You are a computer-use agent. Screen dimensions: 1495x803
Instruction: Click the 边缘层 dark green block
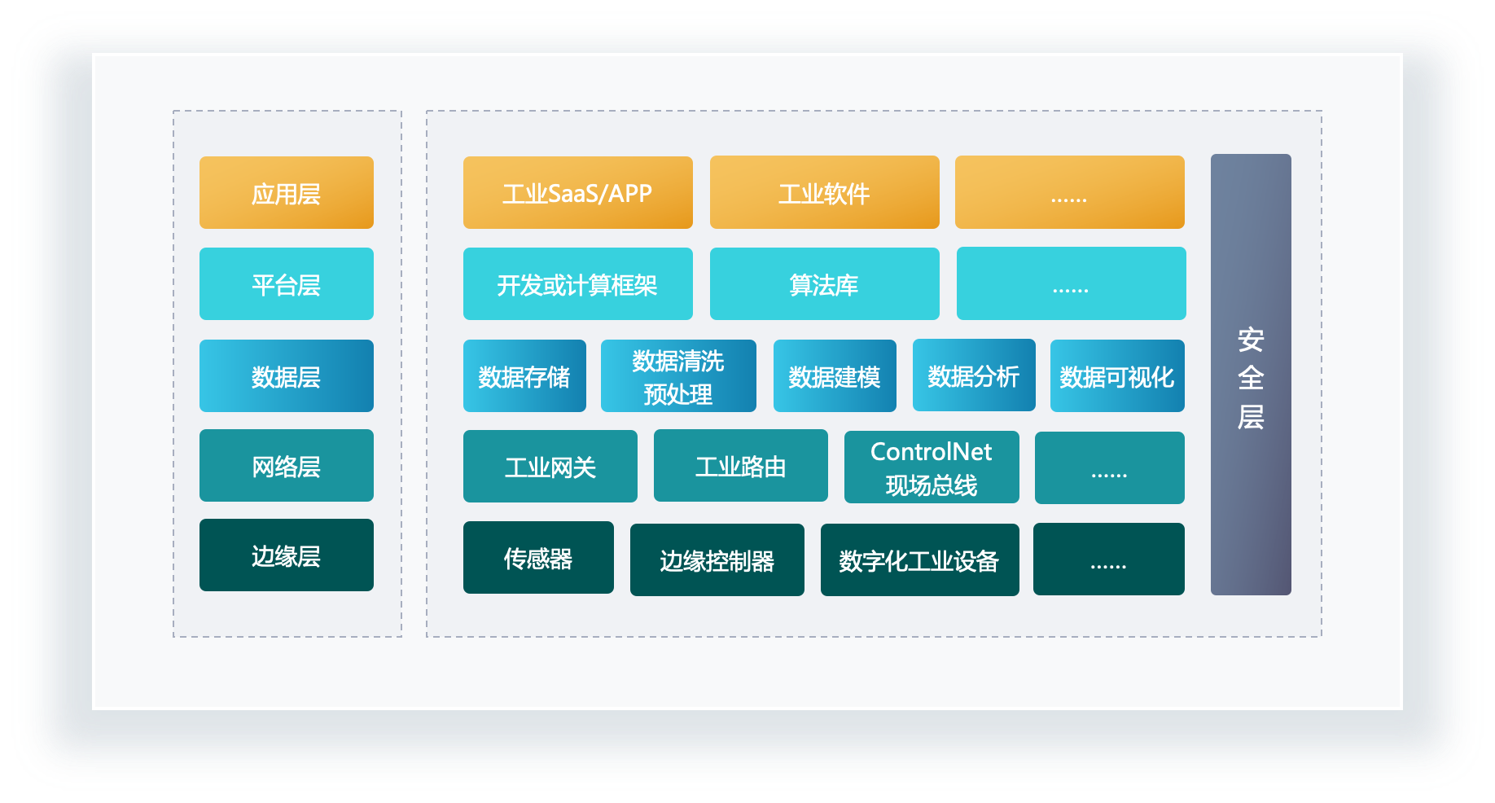286,555
